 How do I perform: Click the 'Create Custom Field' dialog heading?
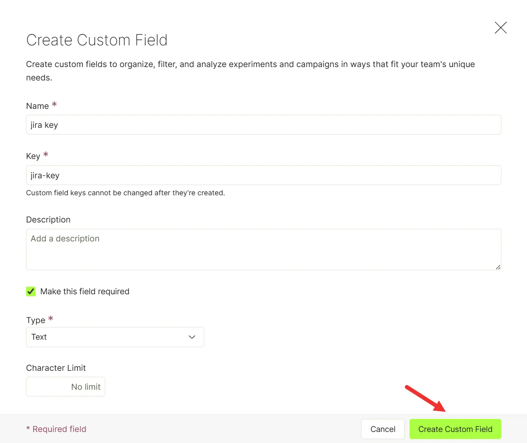click(x=97, y=40)
